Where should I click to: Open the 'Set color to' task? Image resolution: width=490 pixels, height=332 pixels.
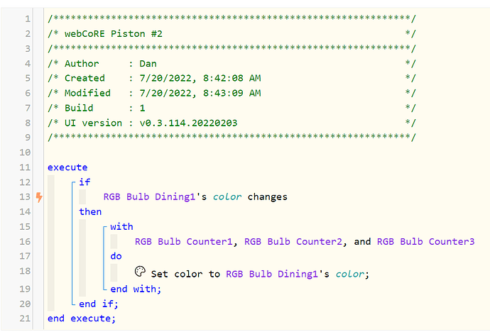point(185,274)
